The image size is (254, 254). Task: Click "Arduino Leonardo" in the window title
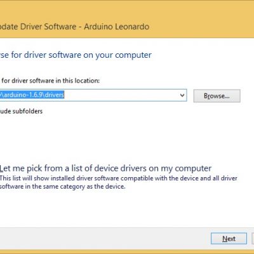tap(117, 27)
